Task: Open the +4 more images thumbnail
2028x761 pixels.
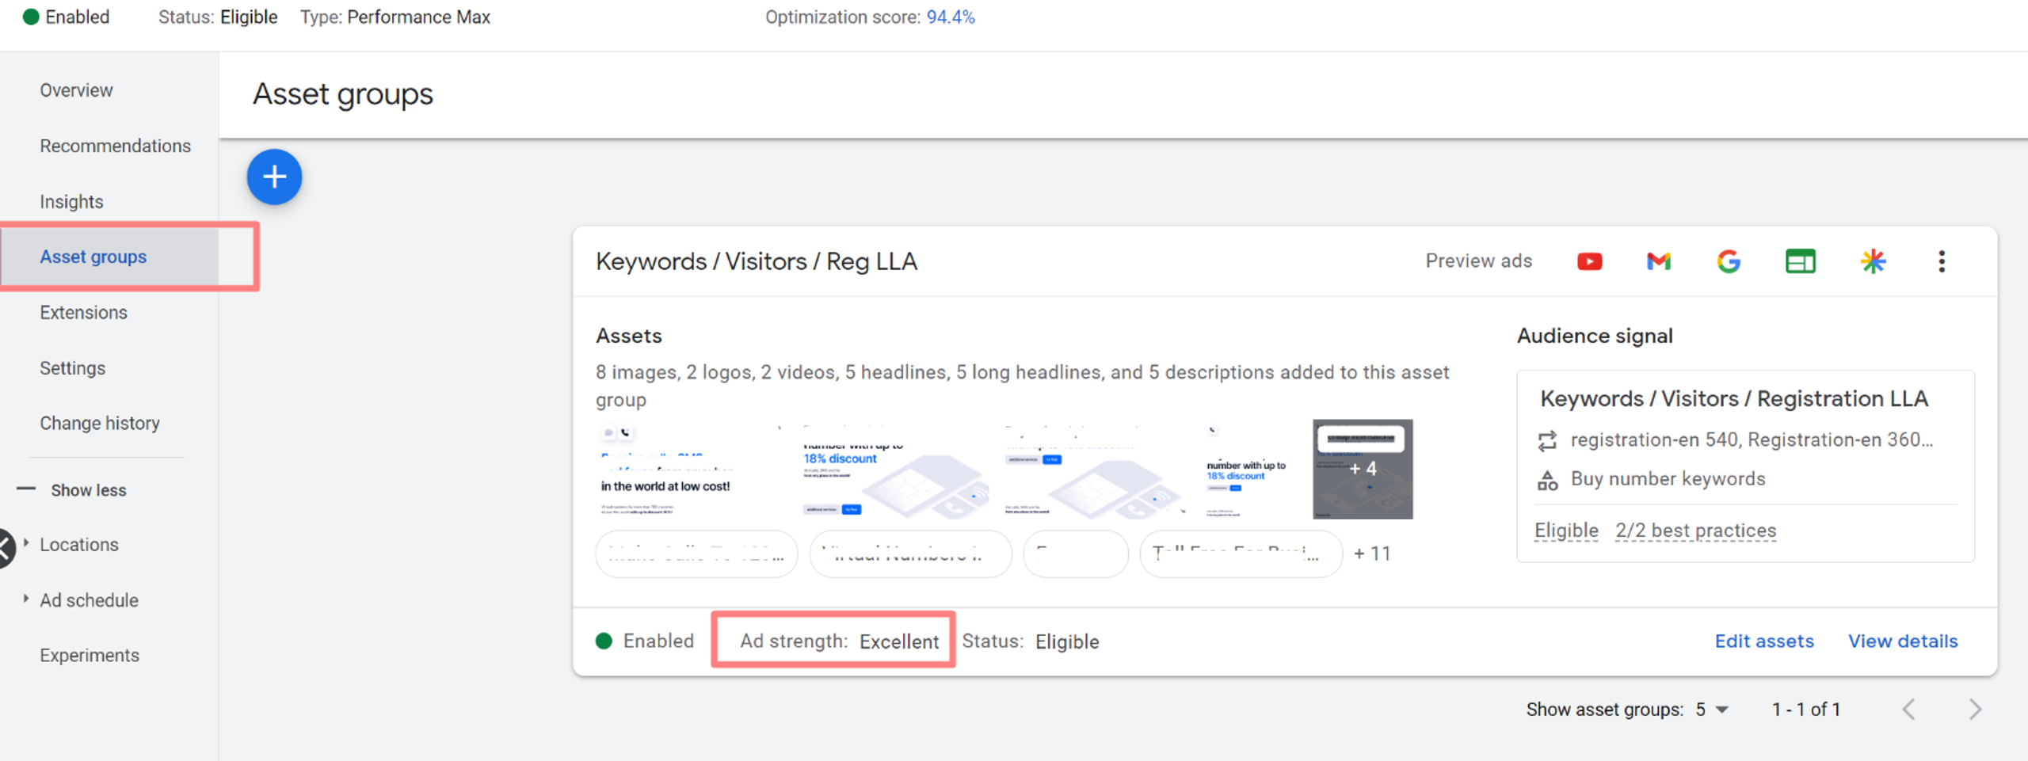Action: click(x=1363, y=469)
